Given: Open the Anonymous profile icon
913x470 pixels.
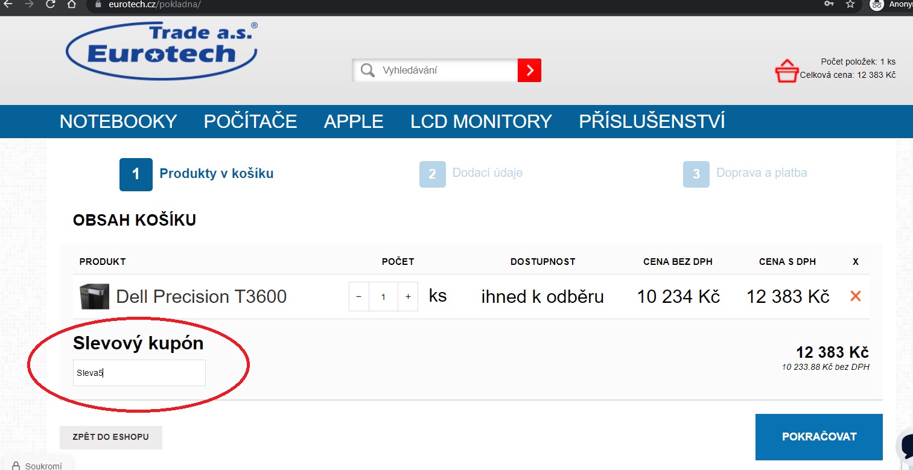Looking at the screenshot, I should 877,4.
